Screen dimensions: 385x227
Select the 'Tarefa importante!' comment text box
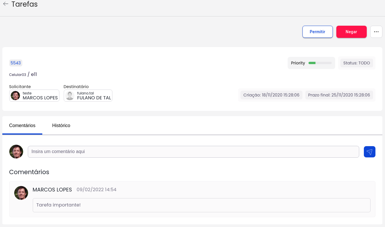tap(201, 205)
